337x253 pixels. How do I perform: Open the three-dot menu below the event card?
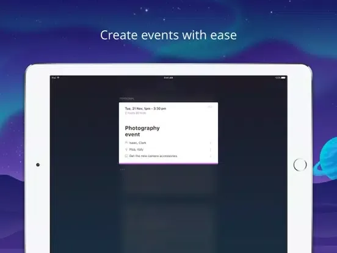coord(122,169)
